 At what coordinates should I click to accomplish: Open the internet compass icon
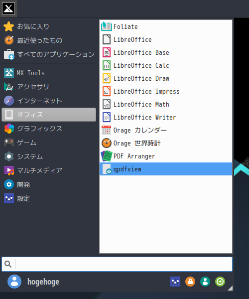tap(9, 101)
